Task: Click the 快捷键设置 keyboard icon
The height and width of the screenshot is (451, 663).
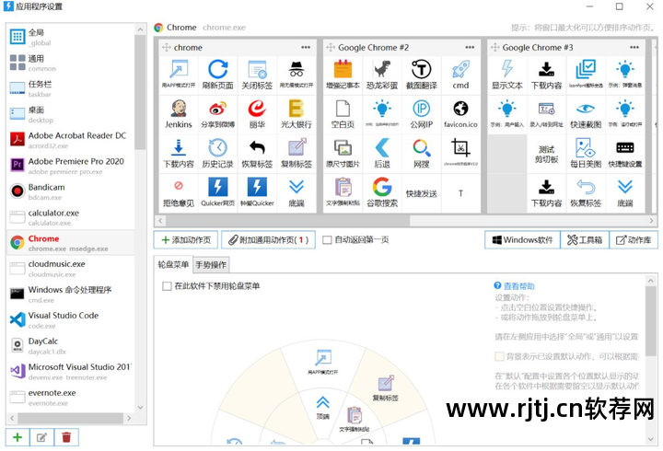Action: 625,147
